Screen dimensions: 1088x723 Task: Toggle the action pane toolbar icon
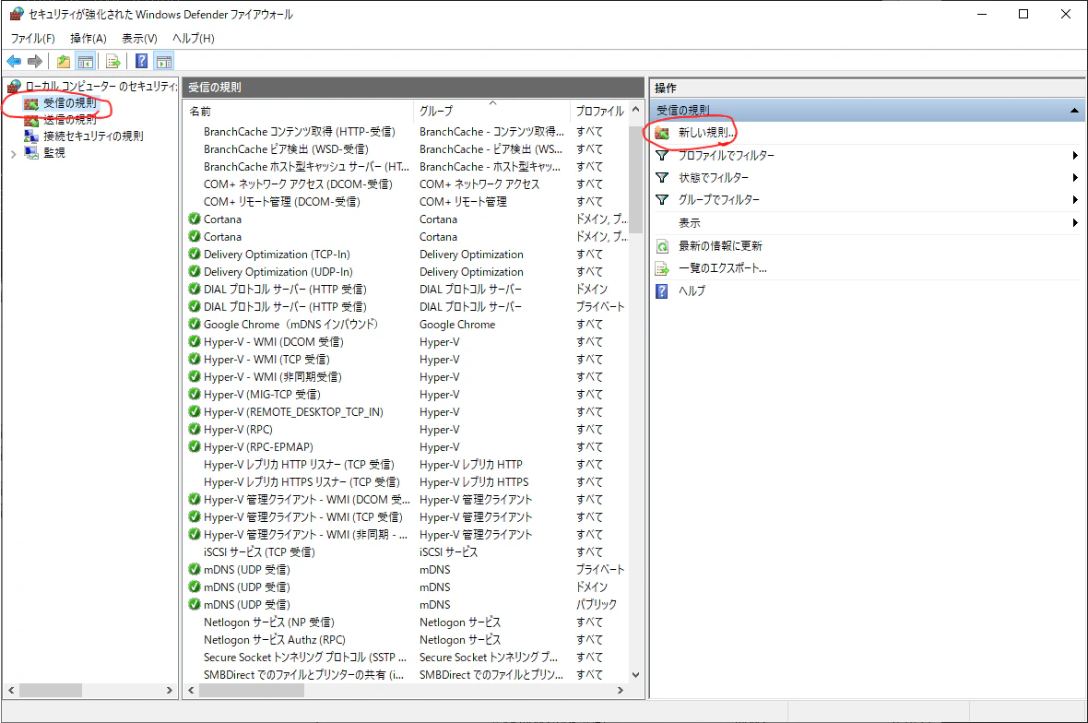(x=164, y=62)
